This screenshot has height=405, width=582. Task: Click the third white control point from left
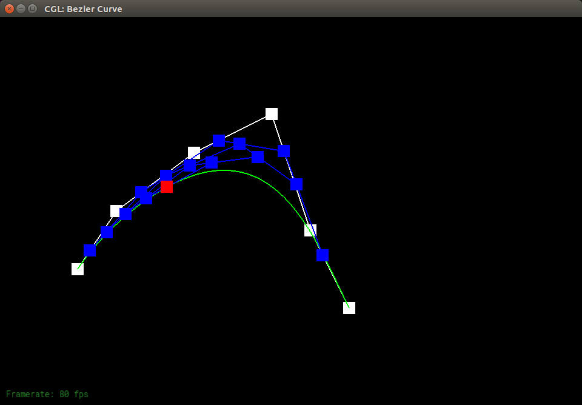(x=195, y=152)
